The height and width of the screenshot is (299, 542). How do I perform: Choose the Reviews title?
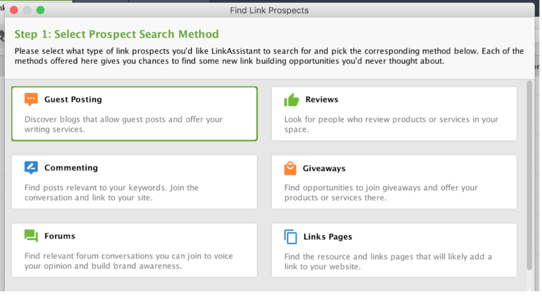tap(322, 99)
